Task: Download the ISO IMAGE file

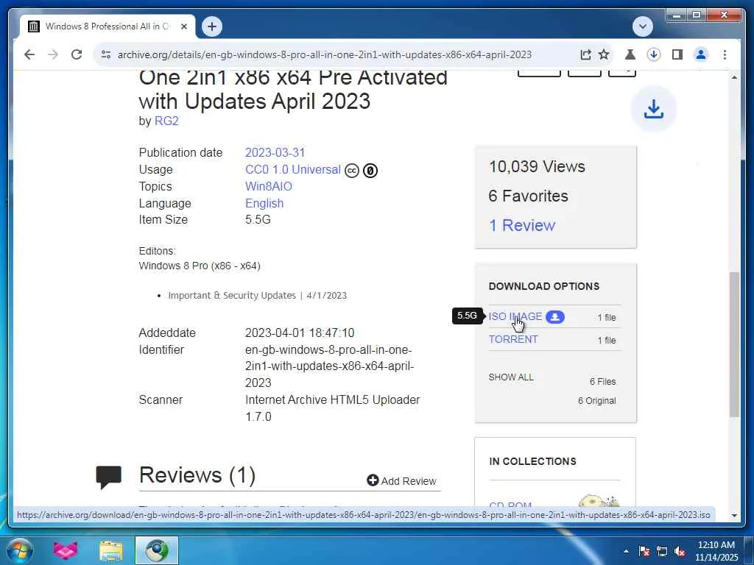Action: tap(515, 316)
